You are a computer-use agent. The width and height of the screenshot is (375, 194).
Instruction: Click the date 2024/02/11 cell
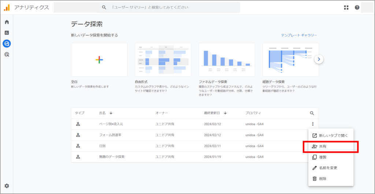click(212, 146)
